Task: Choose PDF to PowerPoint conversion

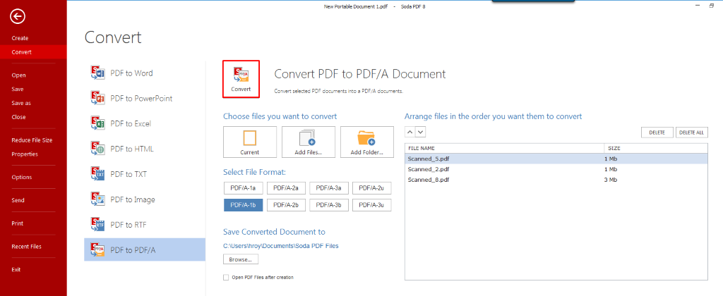Action: [145, 98]
